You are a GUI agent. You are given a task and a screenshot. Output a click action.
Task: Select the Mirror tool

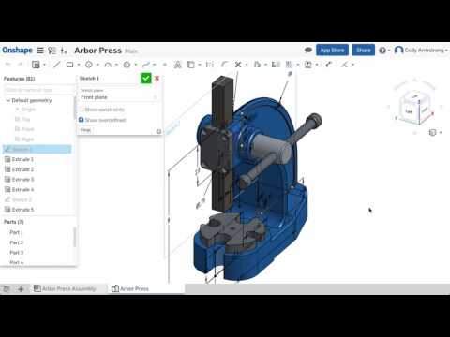point(276,65)
